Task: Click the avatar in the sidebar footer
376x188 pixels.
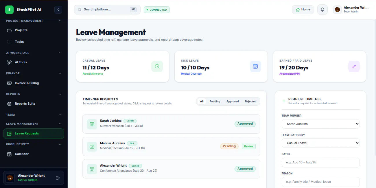Action: click(10, 178)
